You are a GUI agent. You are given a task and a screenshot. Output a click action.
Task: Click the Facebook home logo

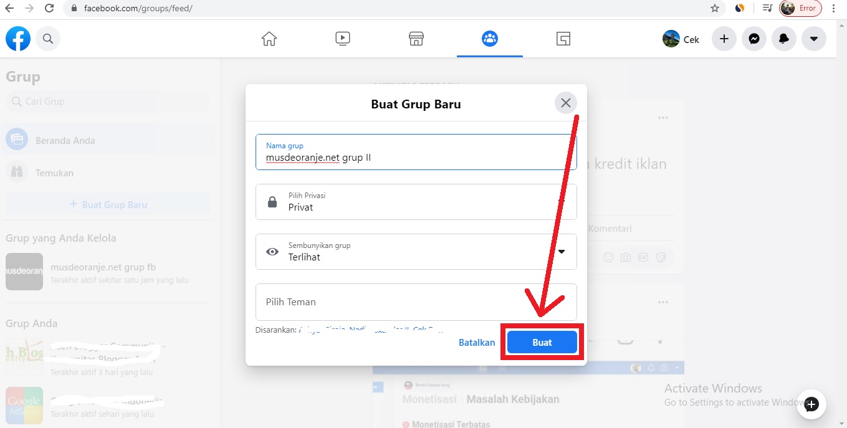[x=17, y=38]
